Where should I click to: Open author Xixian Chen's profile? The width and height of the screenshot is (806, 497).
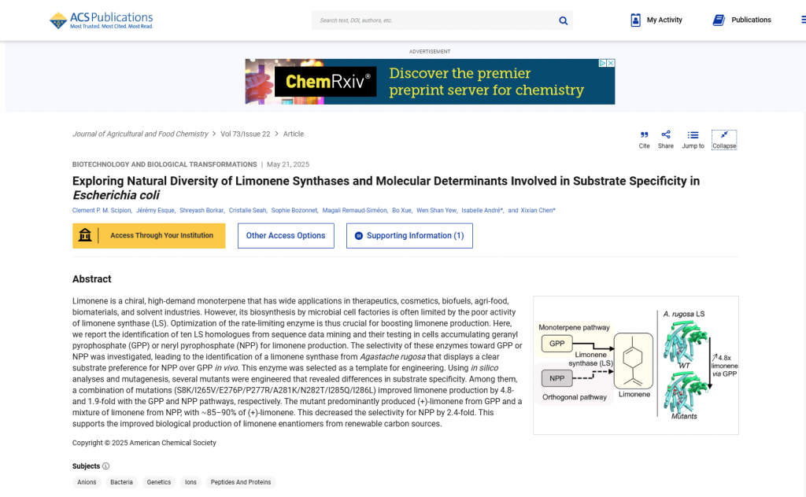pyautogui.click(x=538, y=211)
